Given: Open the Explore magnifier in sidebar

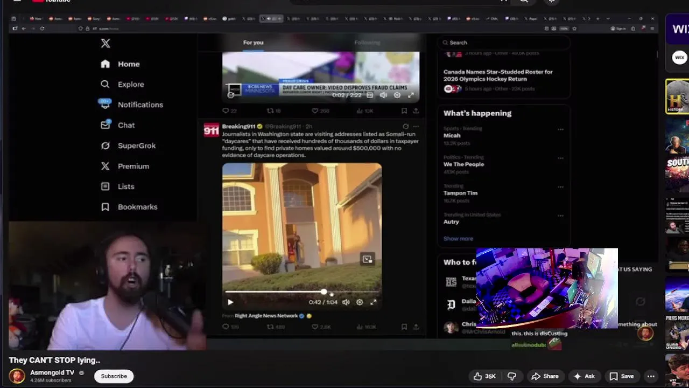Looking at the screenshot, I should coord(105,84).
